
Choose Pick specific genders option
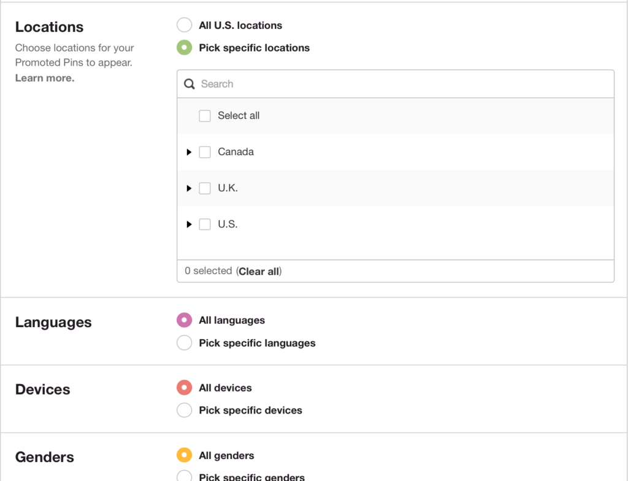pos(184,477)
